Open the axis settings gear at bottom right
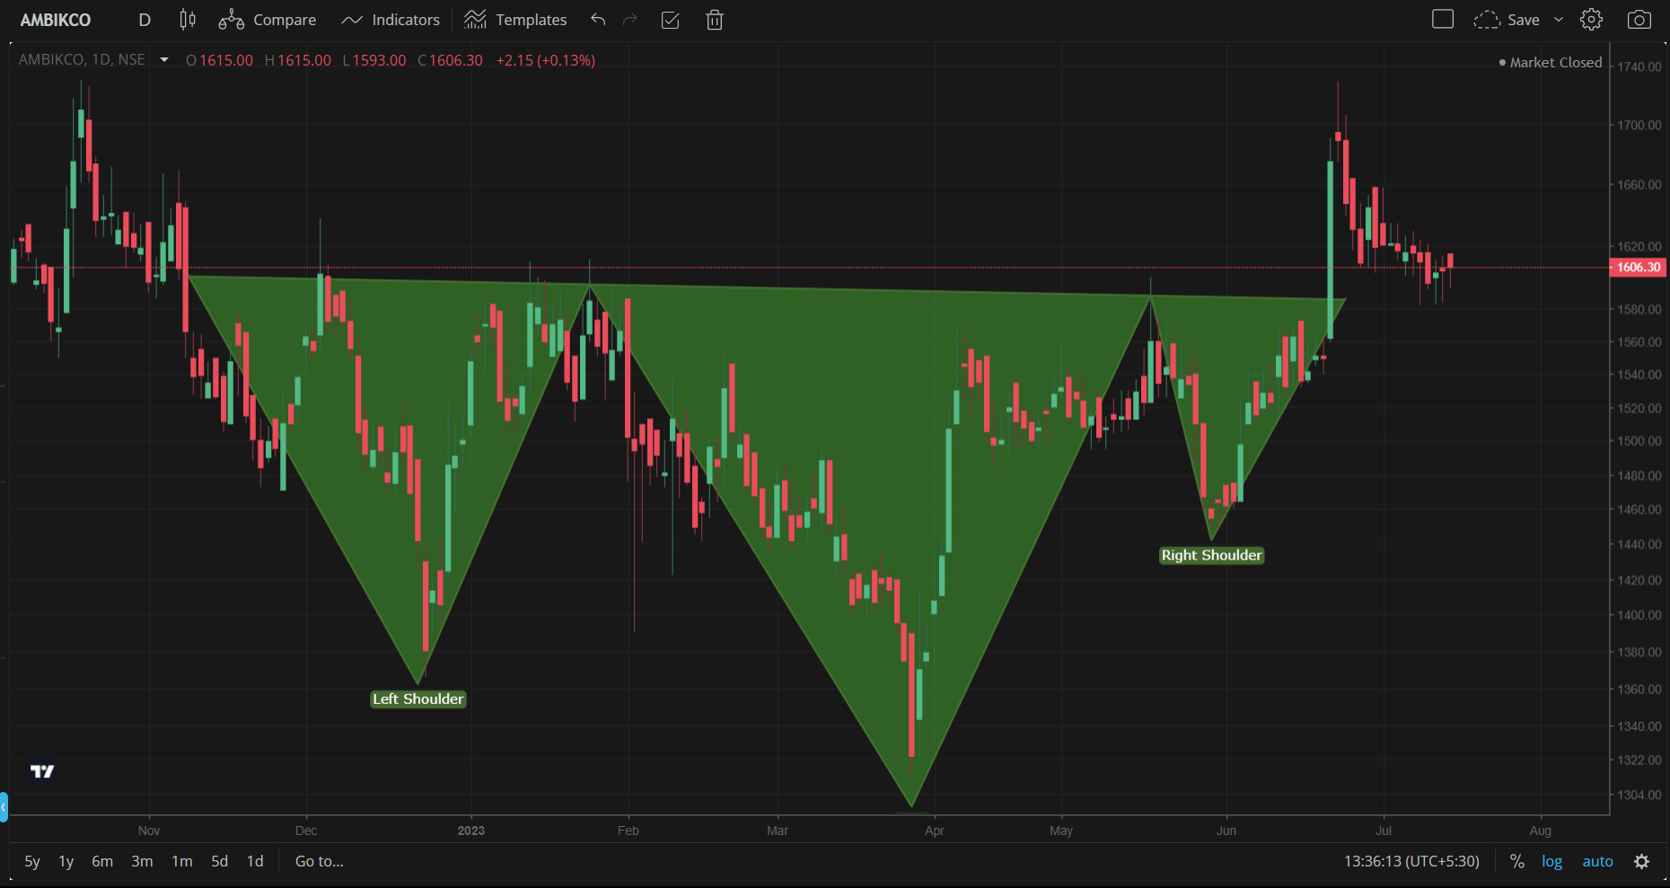Screen dimensions: 1670x888 [x=1641, y=861]
